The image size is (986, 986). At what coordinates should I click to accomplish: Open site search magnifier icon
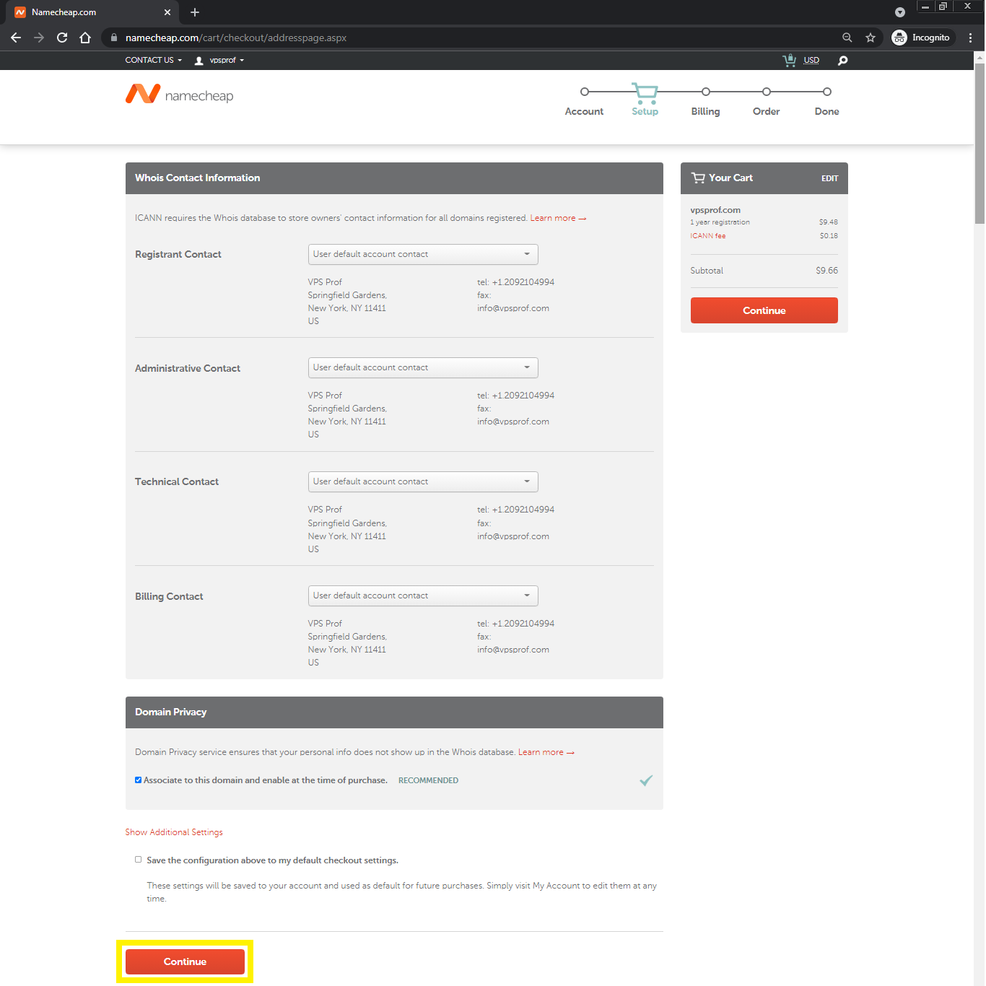tap(842, 61)
